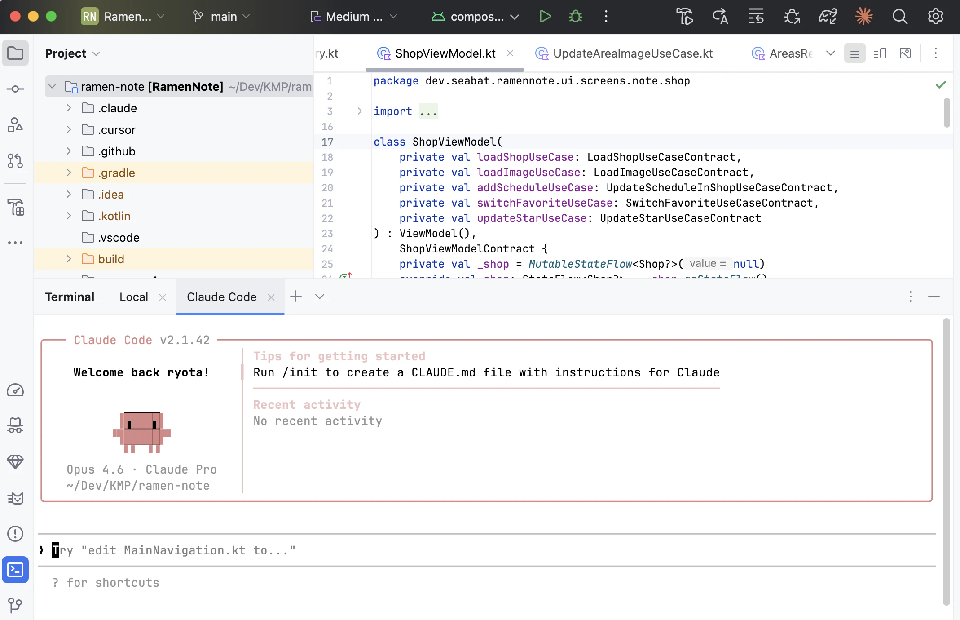The width and height of the screenshot is (960, 620).
Task: Add a new terminal tab
Action: click(296, 297)
